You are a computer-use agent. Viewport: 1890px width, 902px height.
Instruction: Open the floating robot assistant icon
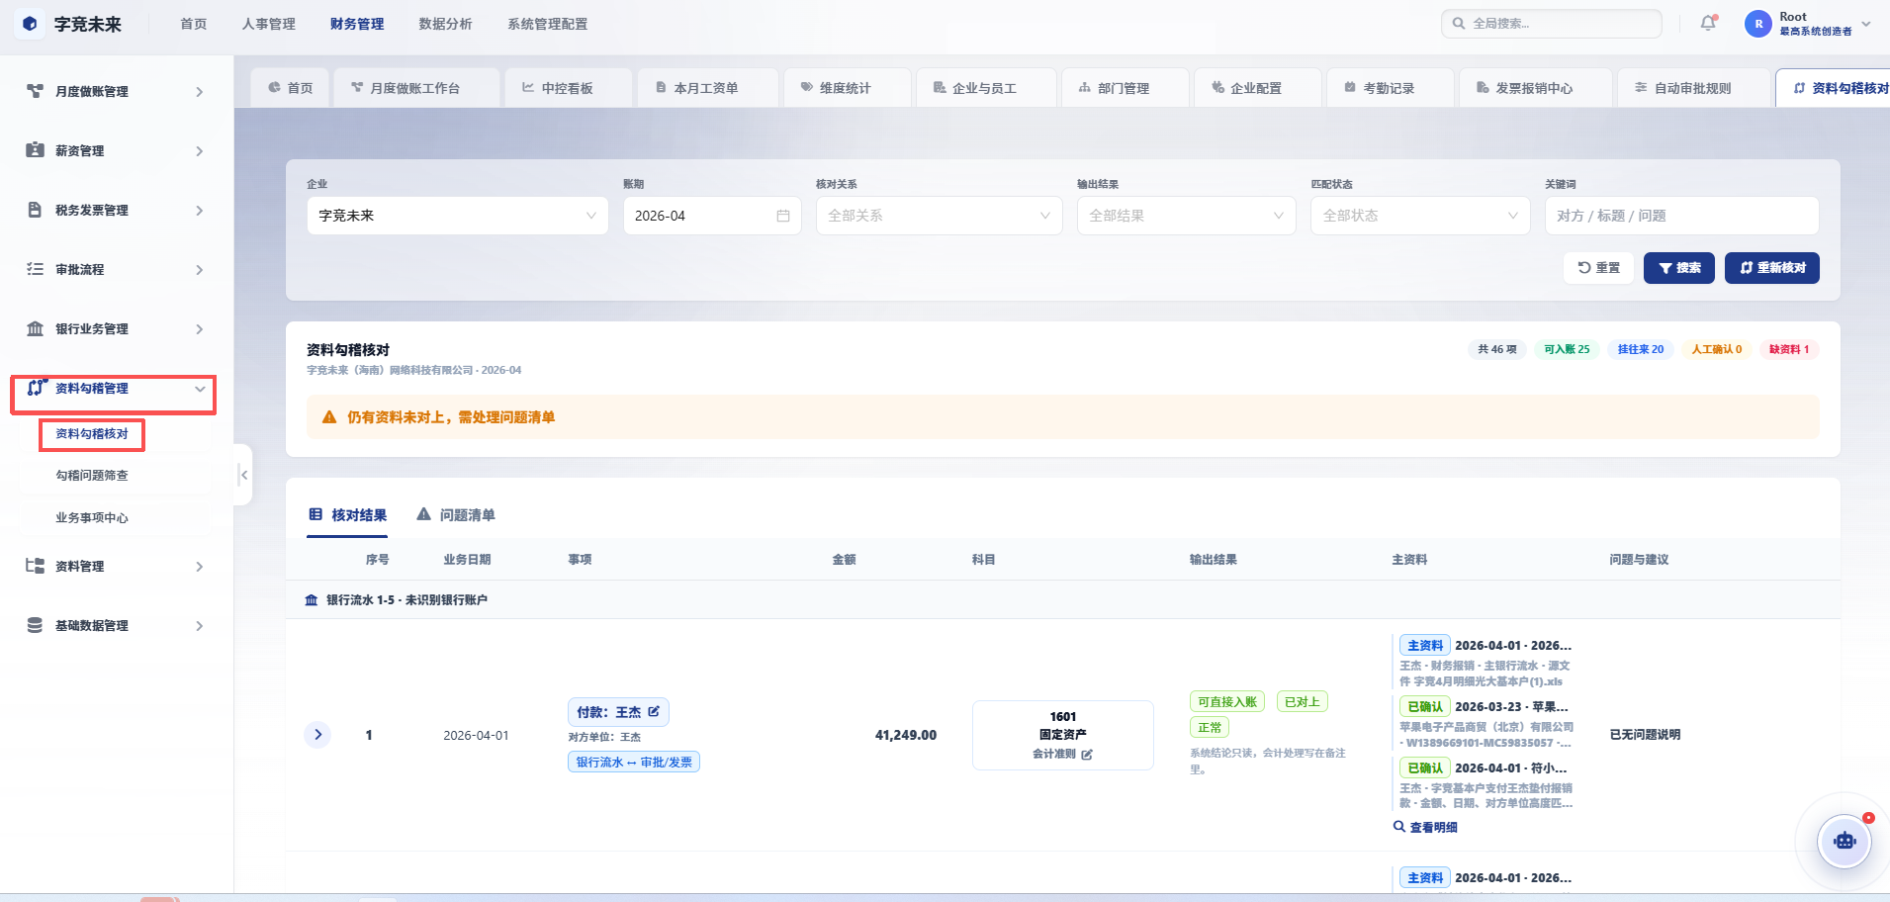1845,842
